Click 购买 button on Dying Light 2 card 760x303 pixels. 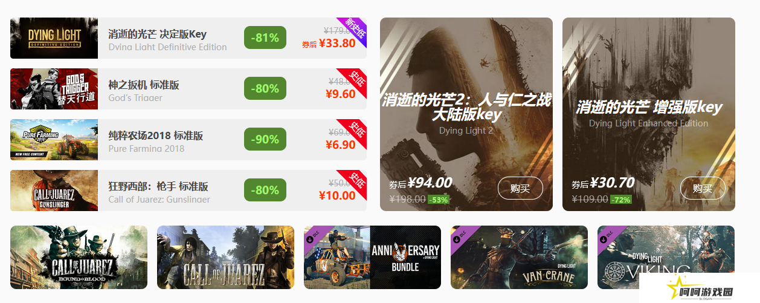point(520,188)
